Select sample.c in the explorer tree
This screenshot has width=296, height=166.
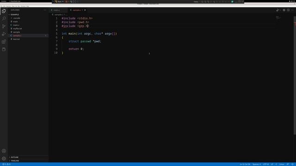(17, 36)
